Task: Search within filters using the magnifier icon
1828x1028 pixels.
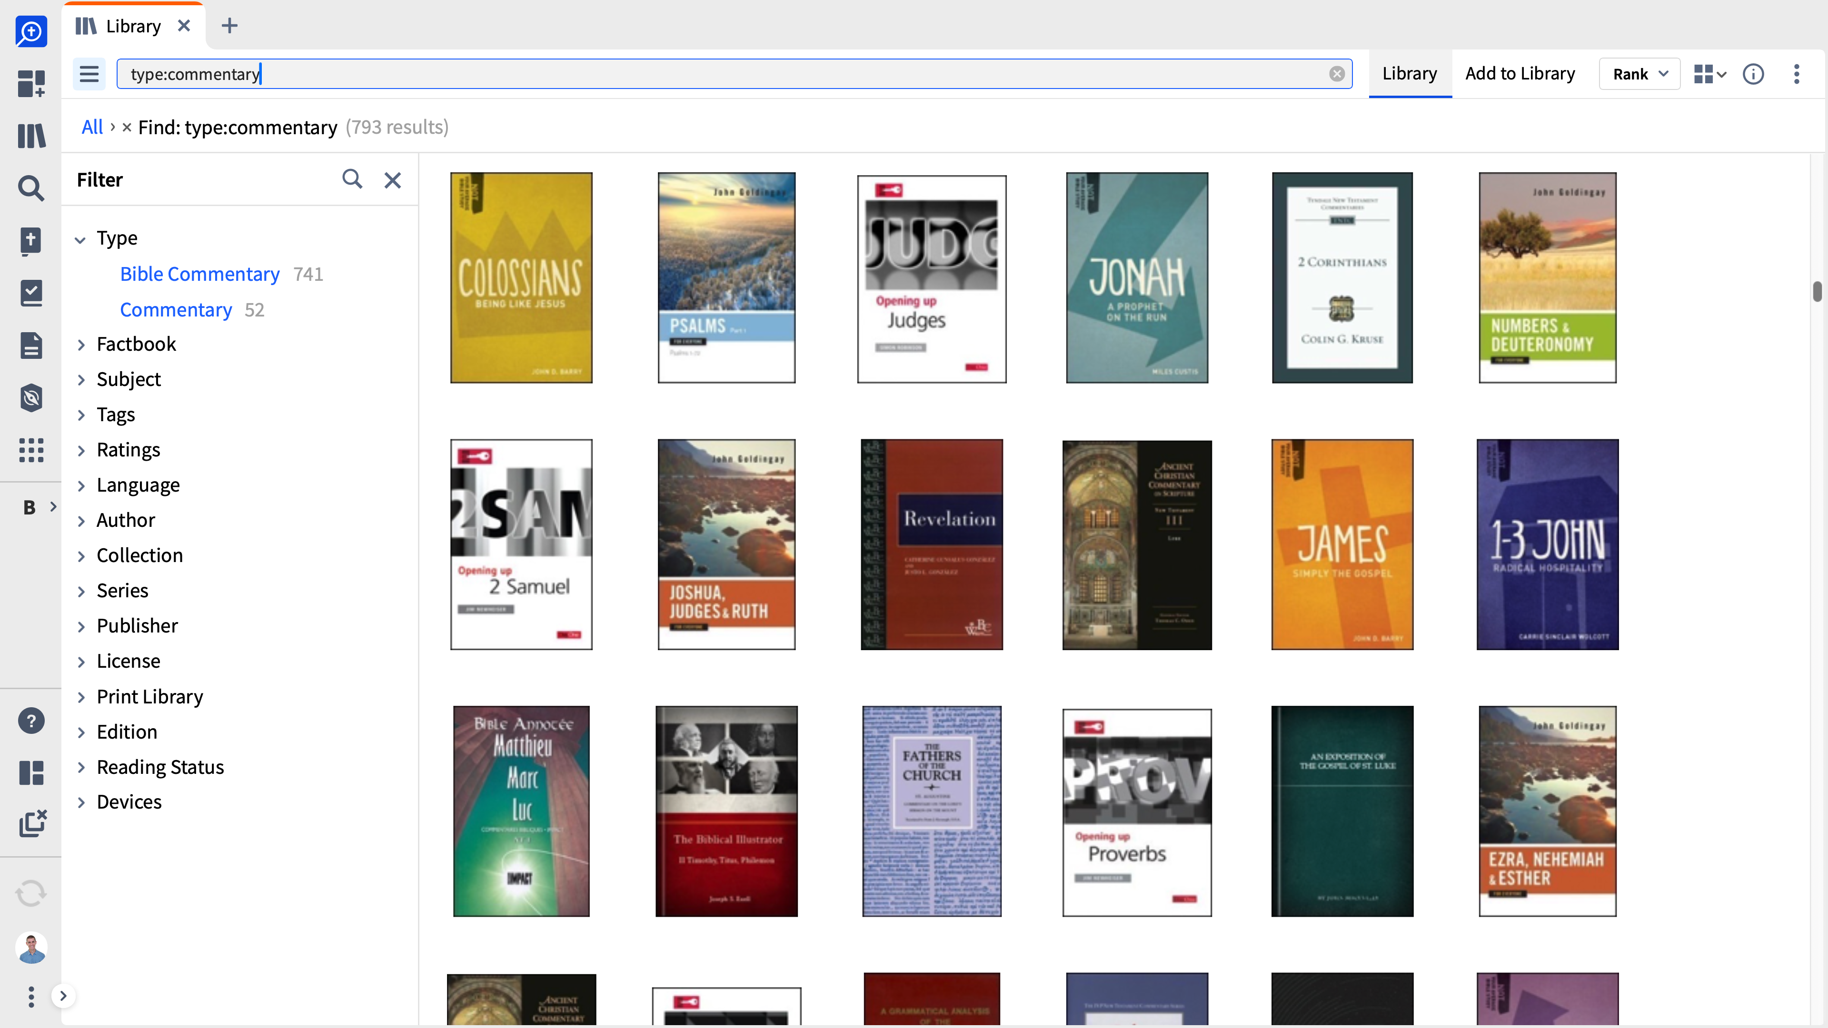Action: [x=352, y=179]
